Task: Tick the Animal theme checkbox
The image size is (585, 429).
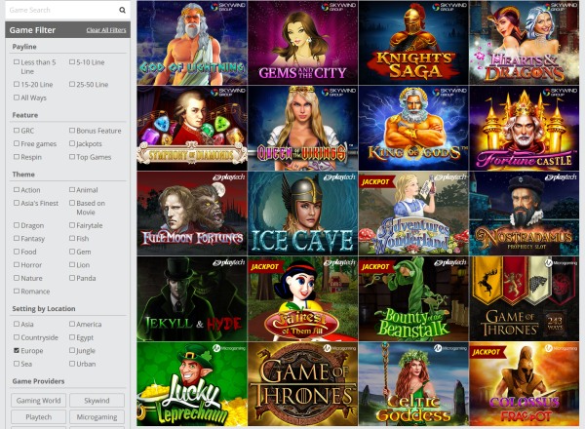Action: point(72,189)
